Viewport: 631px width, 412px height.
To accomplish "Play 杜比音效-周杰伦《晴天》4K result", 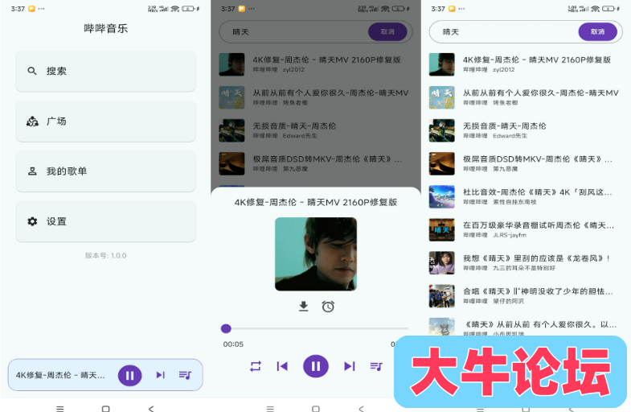I will [526, 196].
